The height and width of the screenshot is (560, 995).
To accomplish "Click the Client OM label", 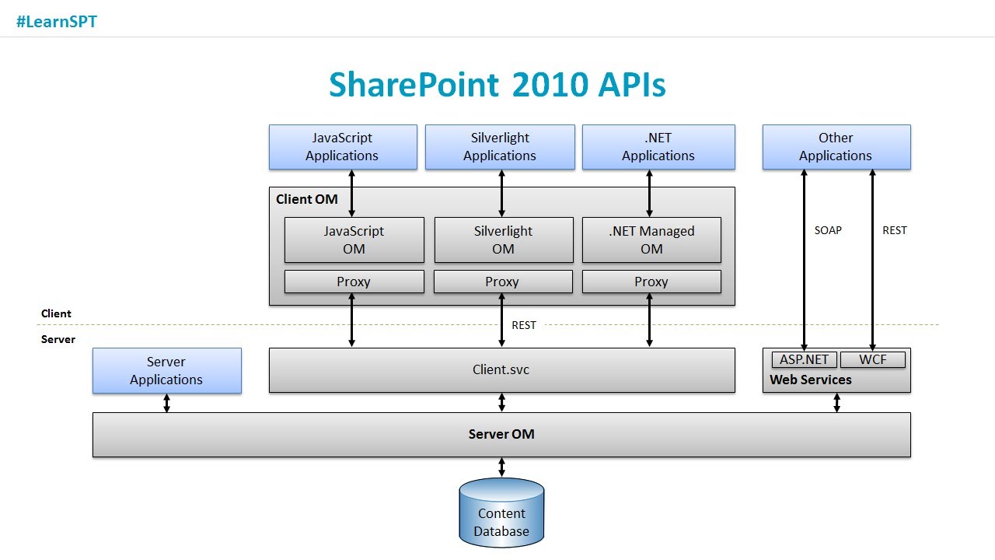I will pyautogui.click(x=307, y=199).
